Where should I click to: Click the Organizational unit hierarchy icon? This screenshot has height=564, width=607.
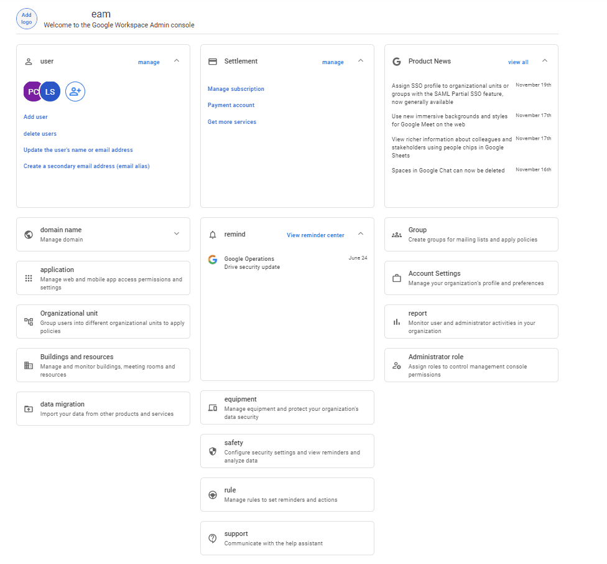pyautogui.click(x=29, y=322)
